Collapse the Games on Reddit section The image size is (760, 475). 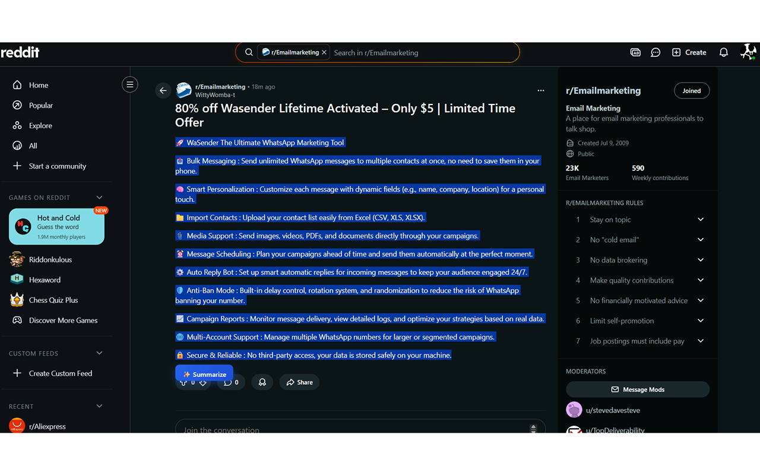click(99, 198)
